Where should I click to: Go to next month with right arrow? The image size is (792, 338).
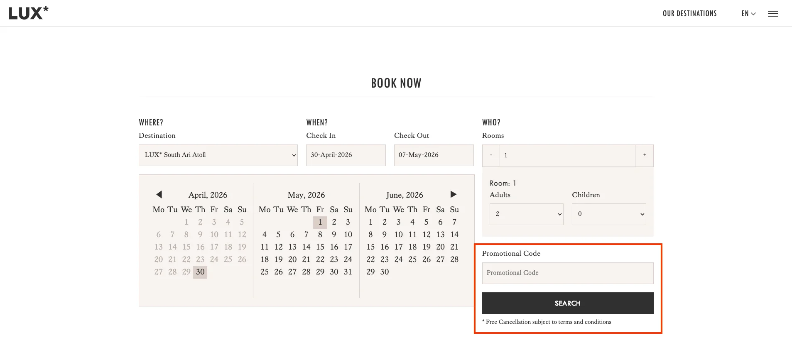click(454, 194)
